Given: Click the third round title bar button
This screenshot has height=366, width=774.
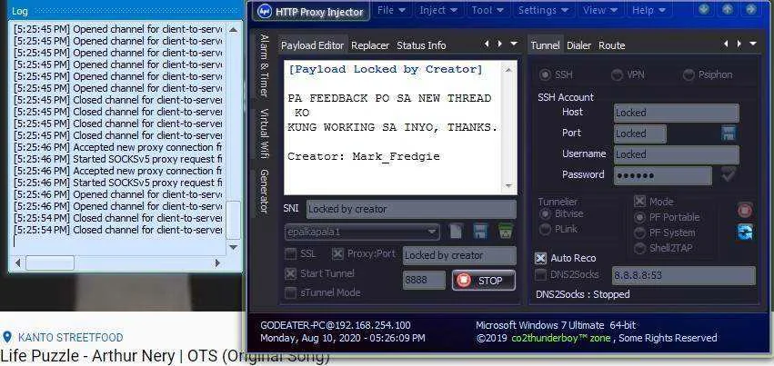Looking at the screenshot, I should (x=750, y=9).
